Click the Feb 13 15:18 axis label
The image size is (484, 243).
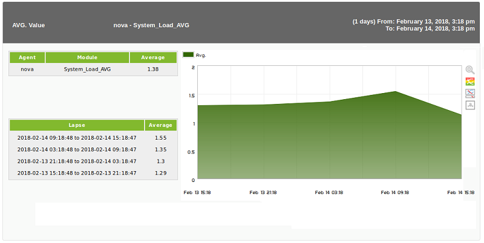point(197,192)
